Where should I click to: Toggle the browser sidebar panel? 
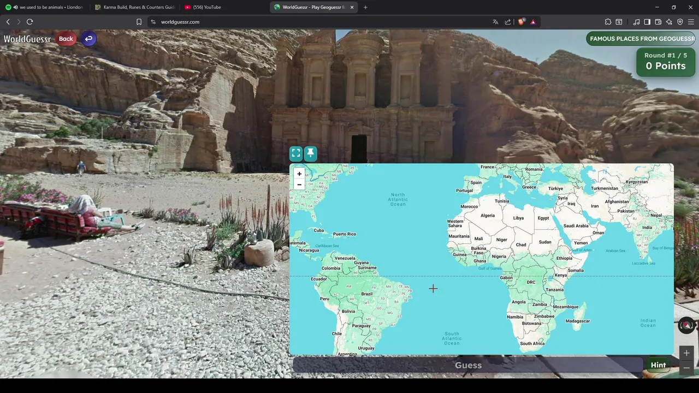tap(647, 22)
